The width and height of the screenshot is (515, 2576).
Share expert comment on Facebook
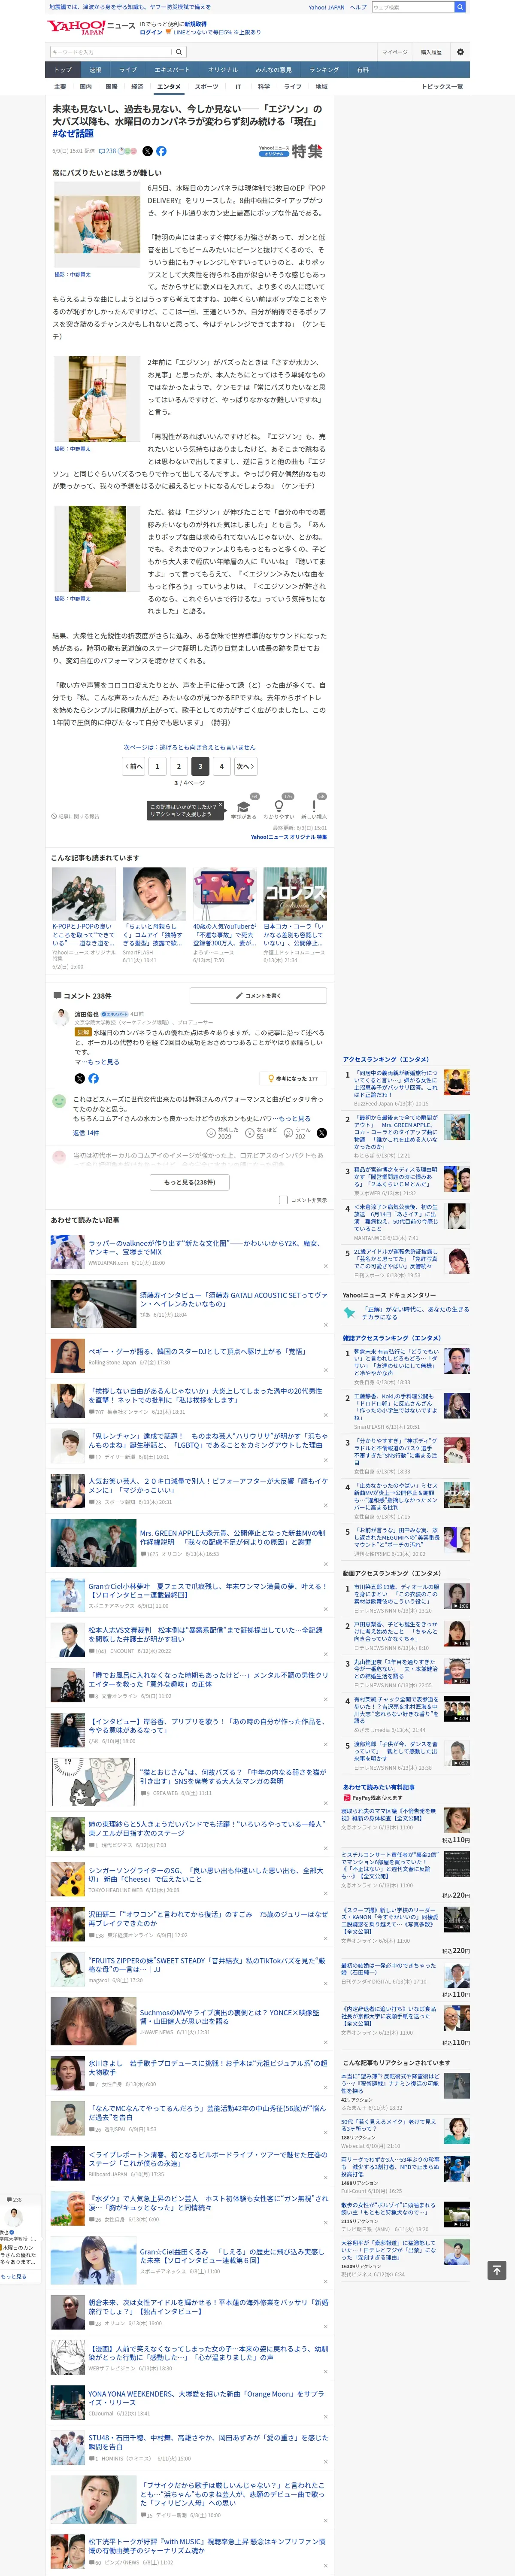click(x=93, y=1078)
